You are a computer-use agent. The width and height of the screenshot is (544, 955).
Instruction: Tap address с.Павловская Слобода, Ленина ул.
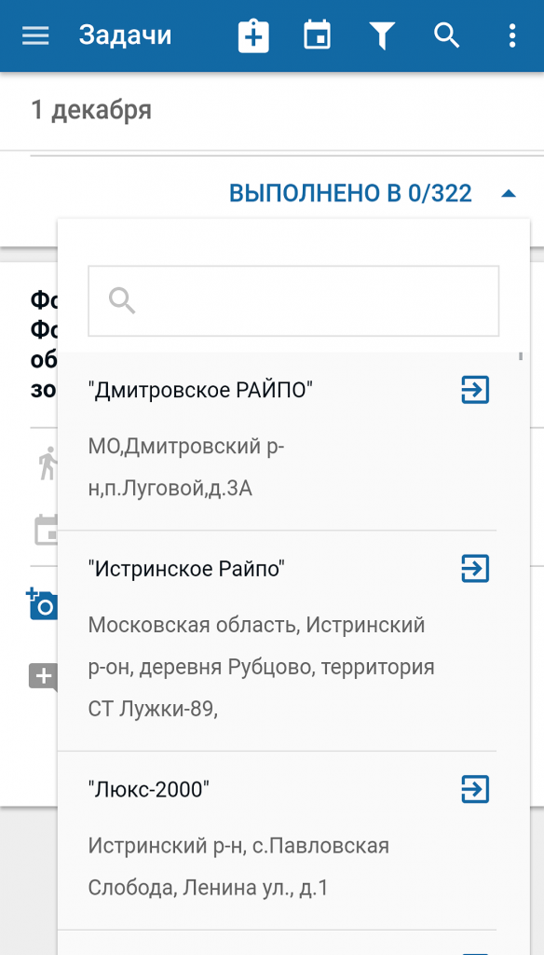(x=238, y=866)
